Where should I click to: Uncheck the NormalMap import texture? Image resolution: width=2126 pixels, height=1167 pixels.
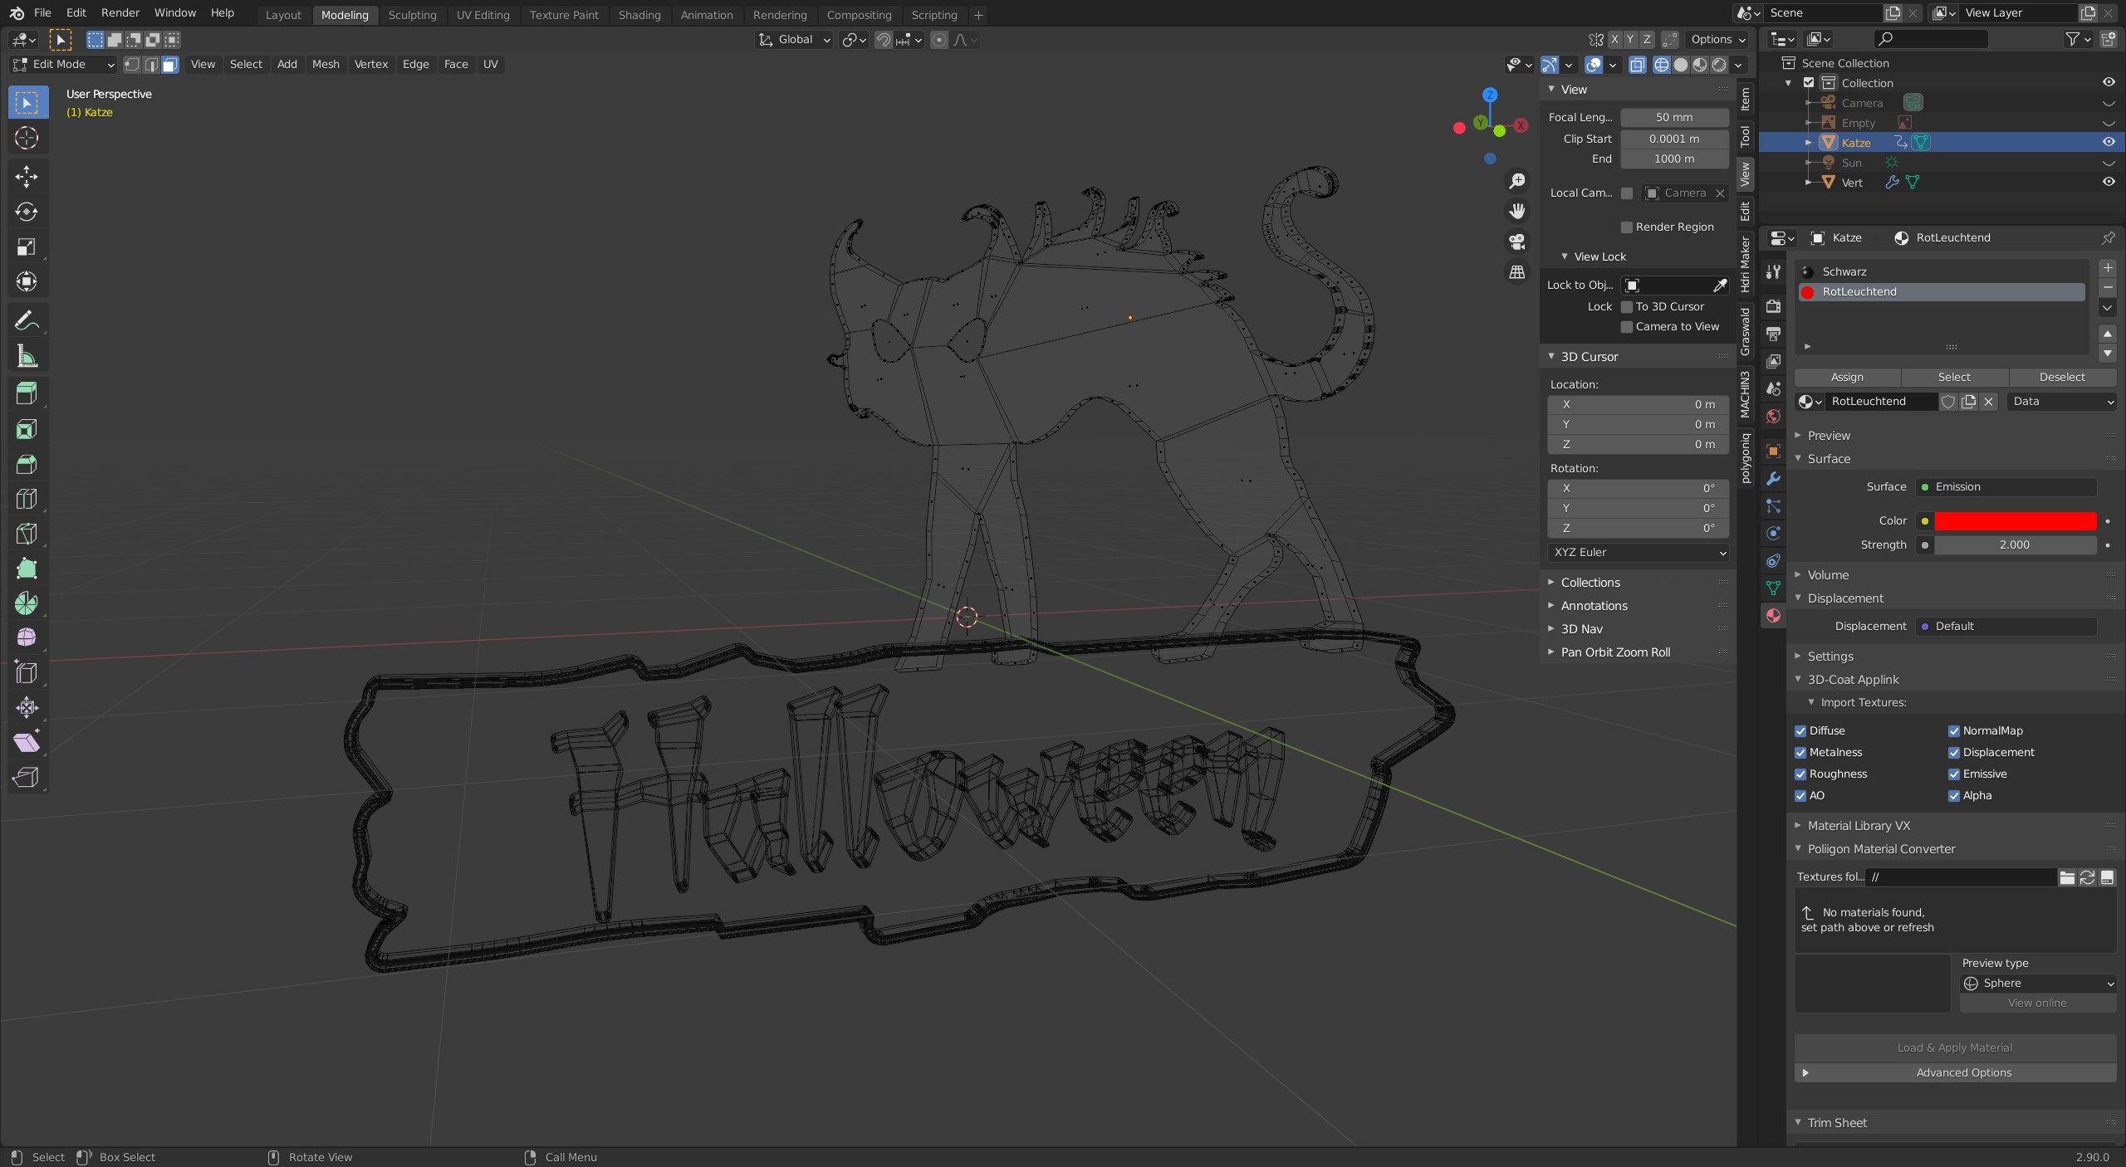1954,731
